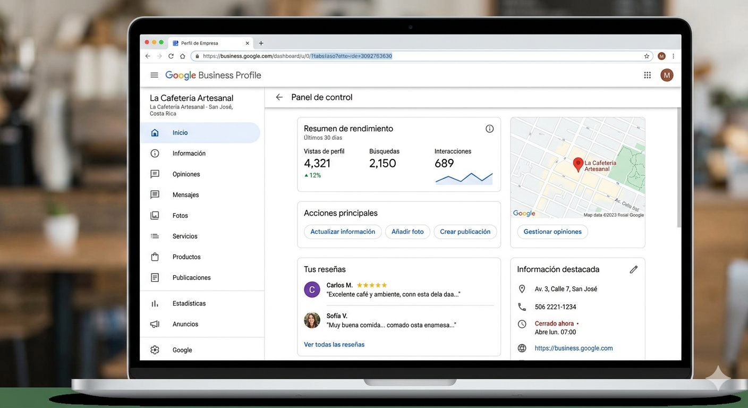Open the hamburger main menu
The image size is (748, 408).
tap(154, 75)
